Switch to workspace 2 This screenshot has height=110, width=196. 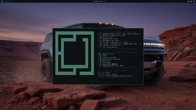tap(7, 1)
